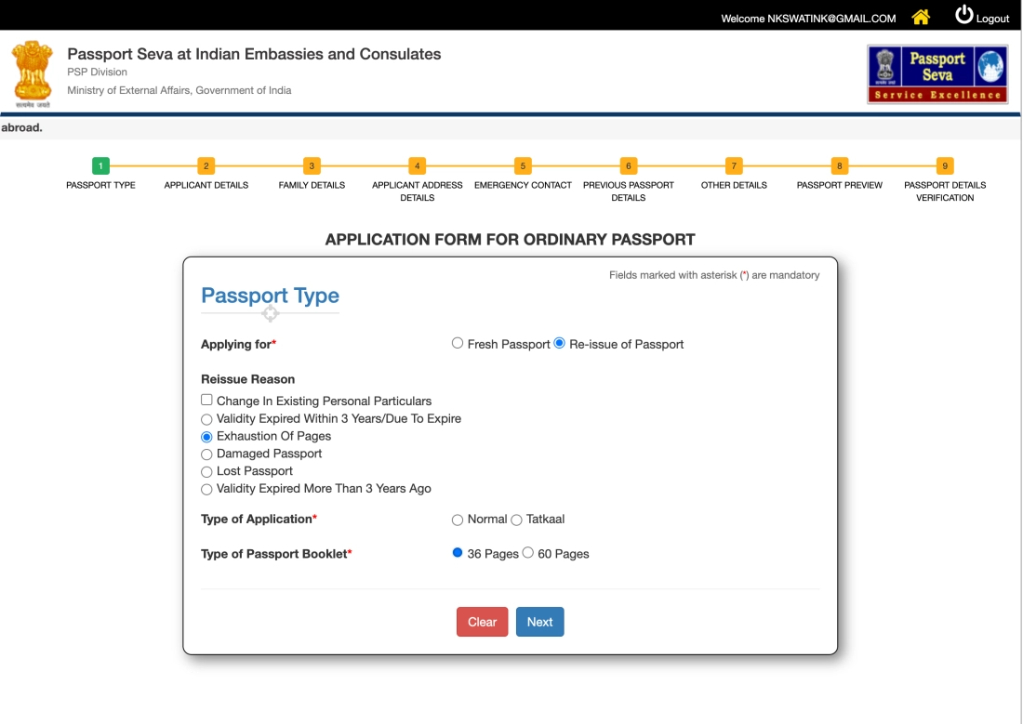The image size is (1023, 724).
Task: Click the Logout power icon
Action: point(963,14)
